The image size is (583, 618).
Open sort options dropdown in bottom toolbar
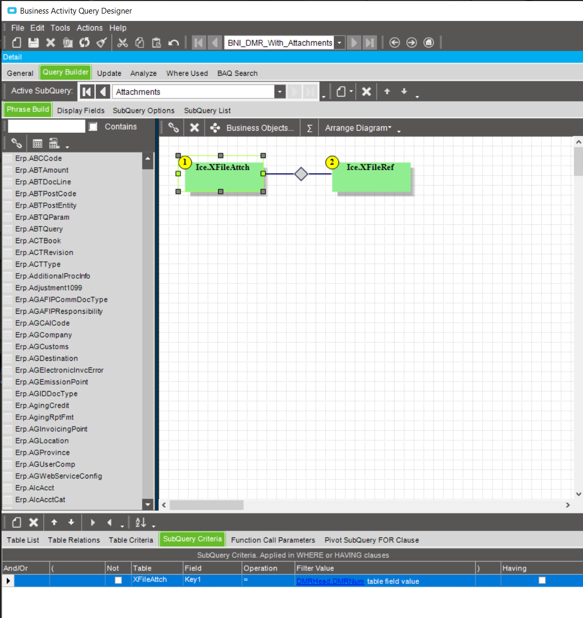153,526
